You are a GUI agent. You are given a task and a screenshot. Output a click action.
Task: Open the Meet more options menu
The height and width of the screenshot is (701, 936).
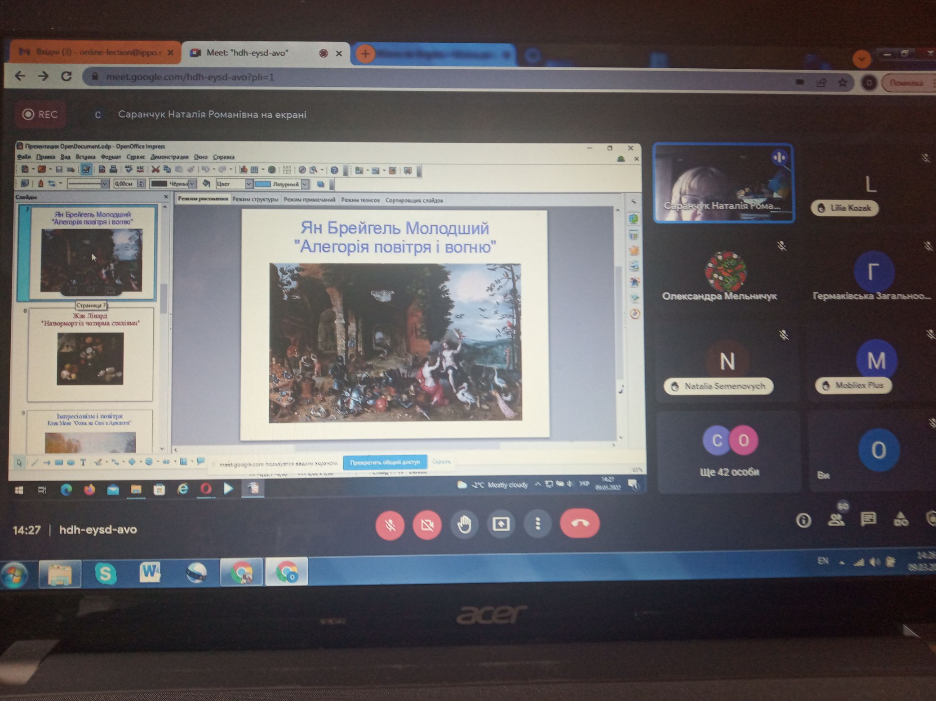coord(537,524)
